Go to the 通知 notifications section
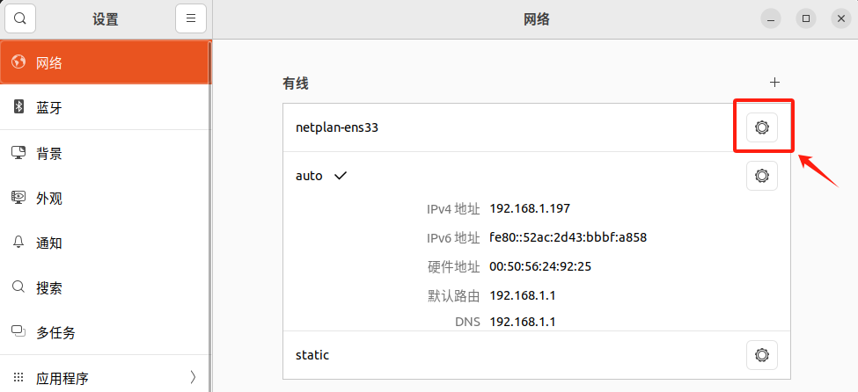This screenshot has width=858, height=392. coord(105,243)
